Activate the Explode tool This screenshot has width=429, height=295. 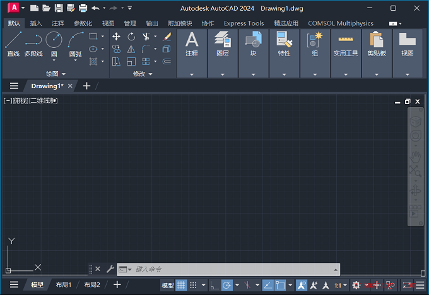(167, 49)
